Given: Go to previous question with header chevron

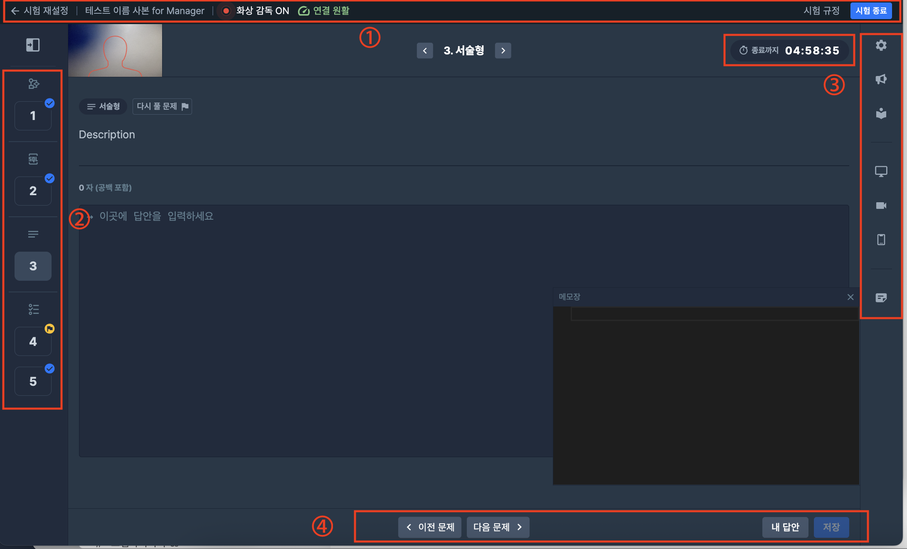Looking at the screenshot, I should pyautogui.click(x=424, y=51).
